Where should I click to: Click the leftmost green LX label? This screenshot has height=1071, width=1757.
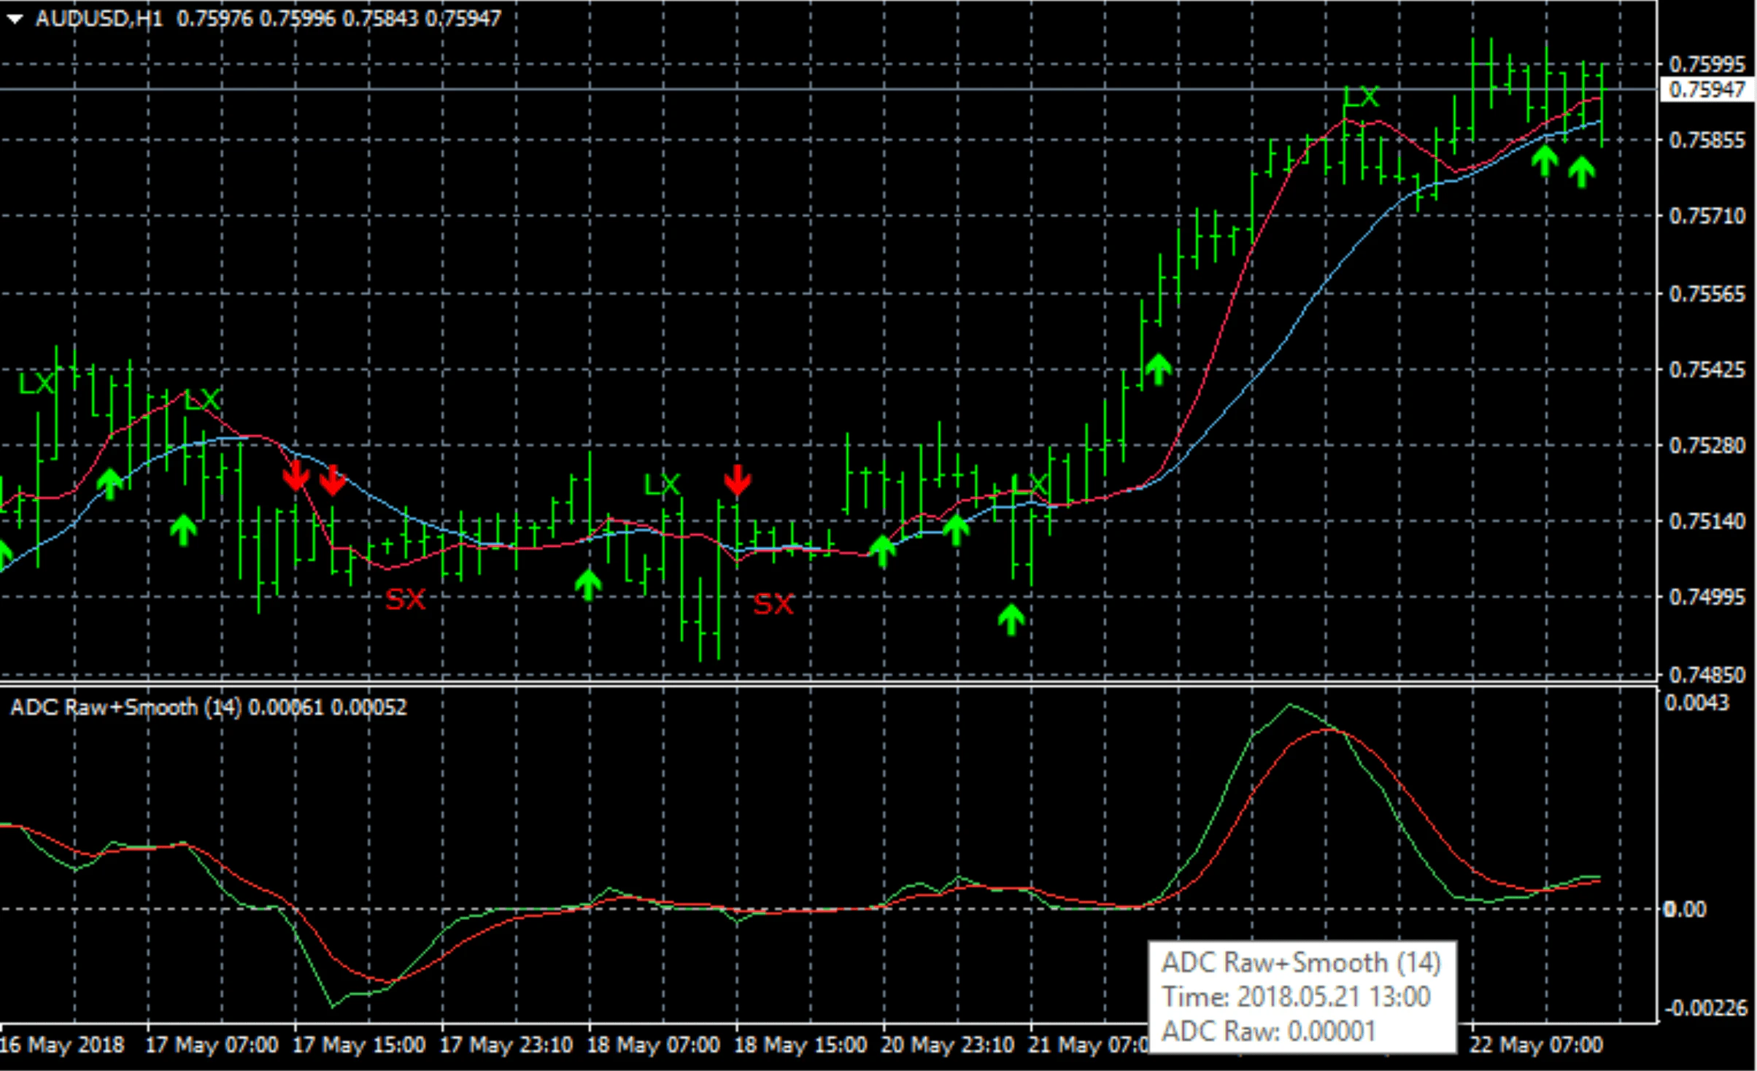36,384
